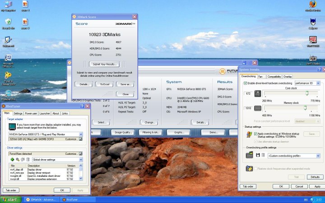
Task: Click Demo button in 3DMark06
Action: tap(213, 132)
